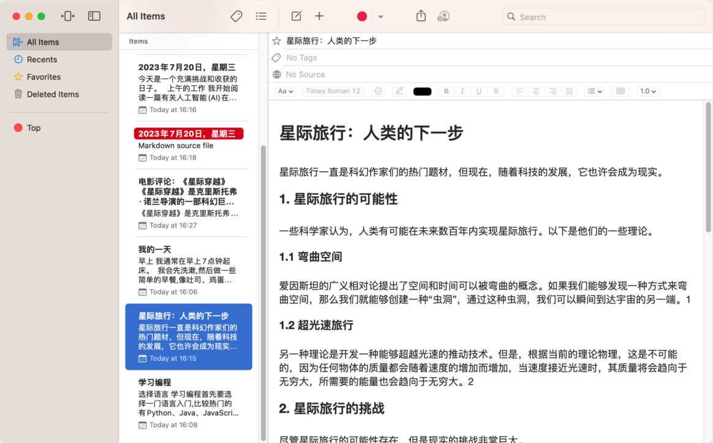Toggle bold formatting
The height and width of the screenshot is (443, 713).
pyautogui.click(x=447, y=91)
